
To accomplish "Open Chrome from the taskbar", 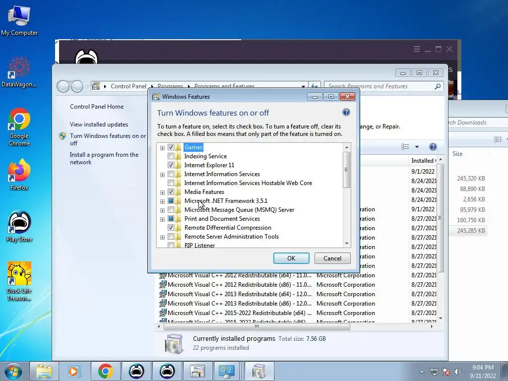I will [x=105, y=371].
